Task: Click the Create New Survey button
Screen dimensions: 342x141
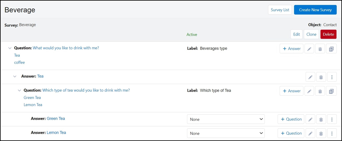Action: (315, 10)
